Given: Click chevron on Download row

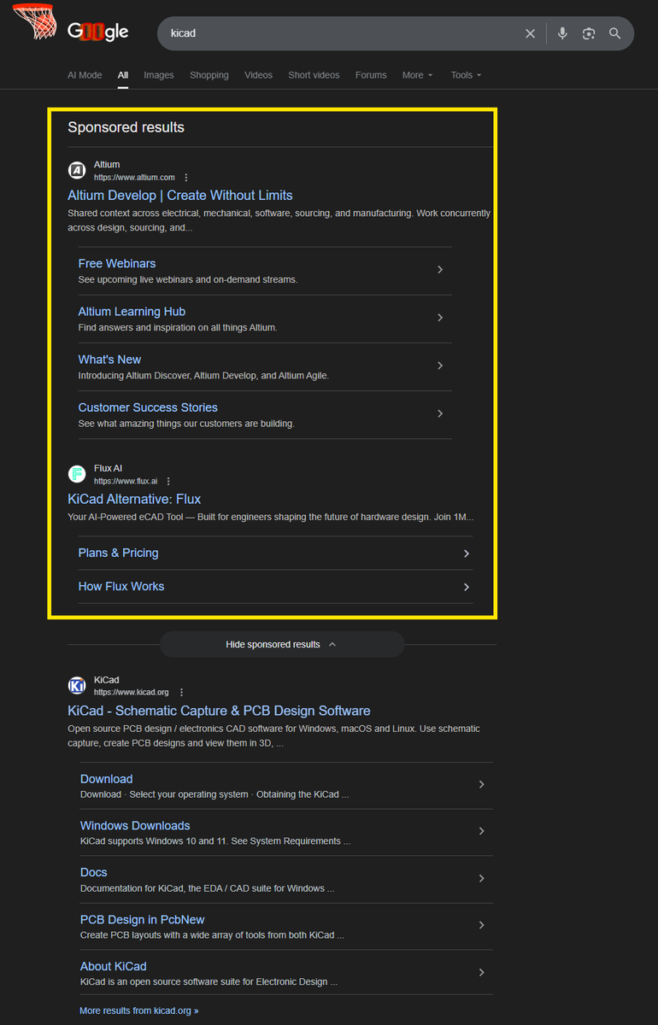Looking at the screenshot, I should 482,785.
